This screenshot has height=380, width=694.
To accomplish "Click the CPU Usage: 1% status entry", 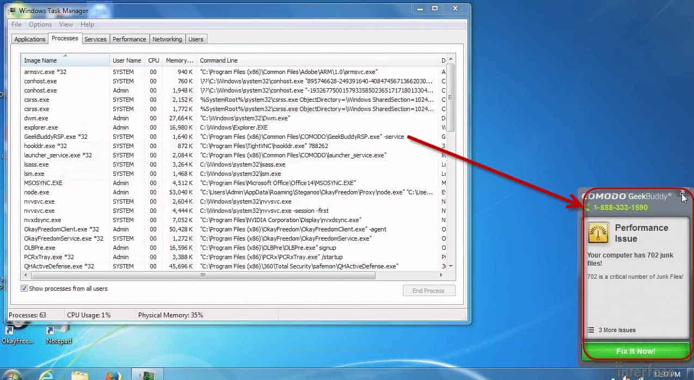I will [89, 315].
